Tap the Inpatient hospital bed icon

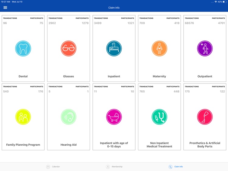point(114,48)
